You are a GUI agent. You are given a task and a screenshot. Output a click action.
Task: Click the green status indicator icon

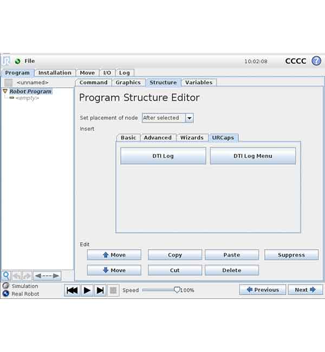pyautogui.click(x=17, y=61)
